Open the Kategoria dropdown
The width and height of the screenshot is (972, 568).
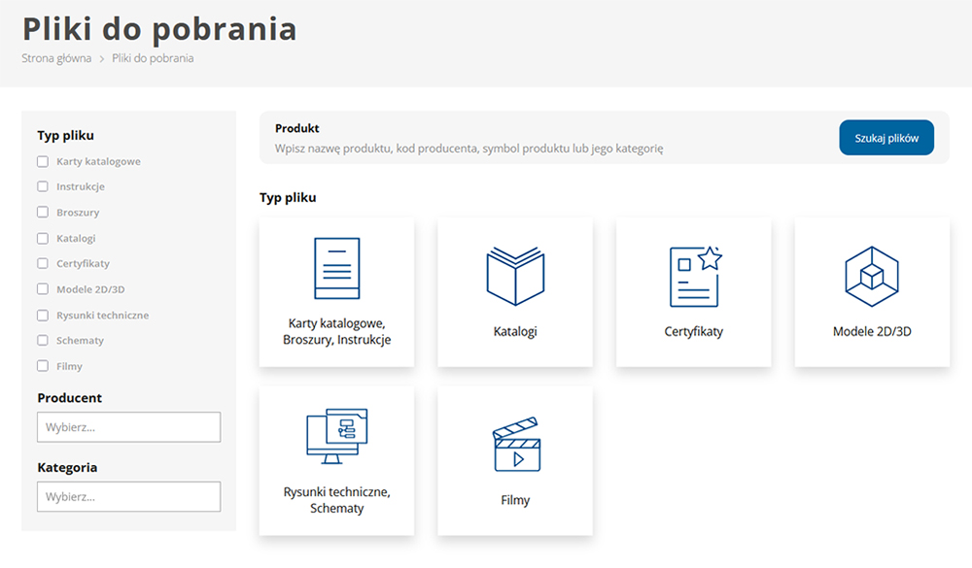(128, 496)
